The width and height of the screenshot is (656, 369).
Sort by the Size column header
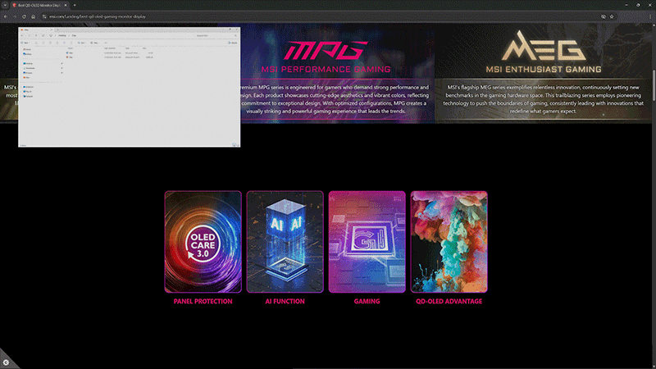[144, 48]
